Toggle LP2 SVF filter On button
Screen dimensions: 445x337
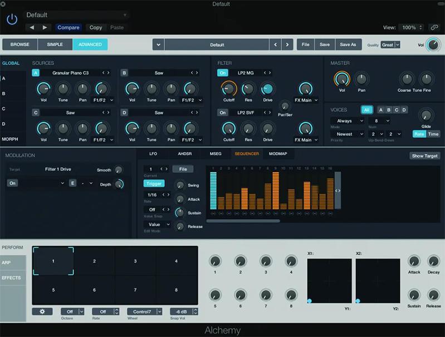pos(223,112)
